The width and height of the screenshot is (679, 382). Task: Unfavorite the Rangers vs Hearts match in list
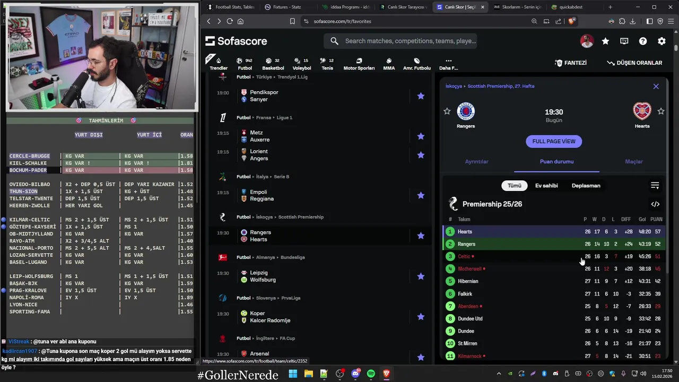421,236
